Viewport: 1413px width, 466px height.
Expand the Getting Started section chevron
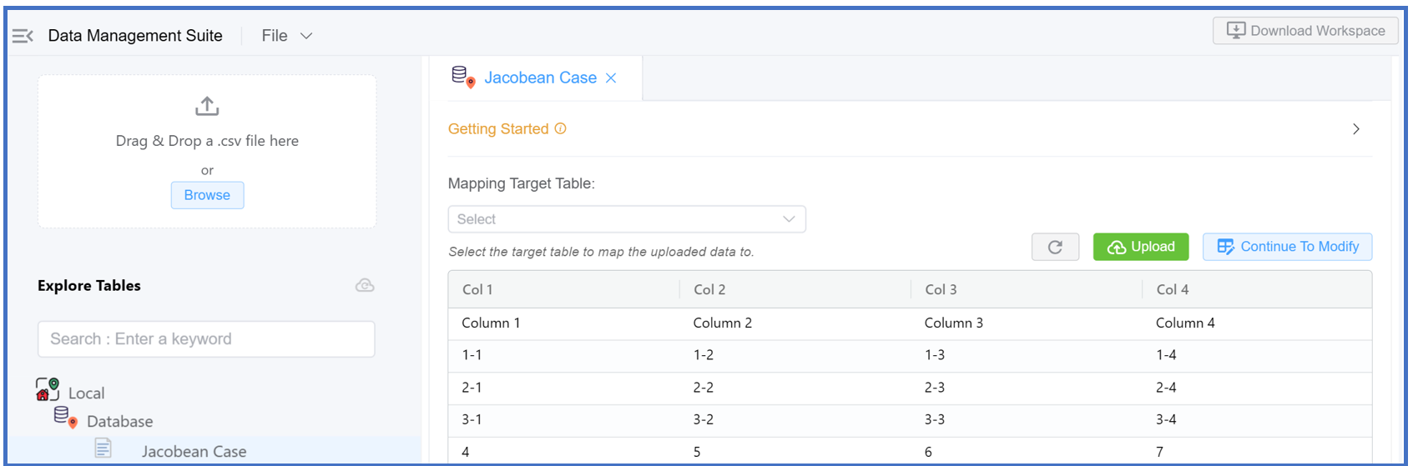click(1356, 129)
